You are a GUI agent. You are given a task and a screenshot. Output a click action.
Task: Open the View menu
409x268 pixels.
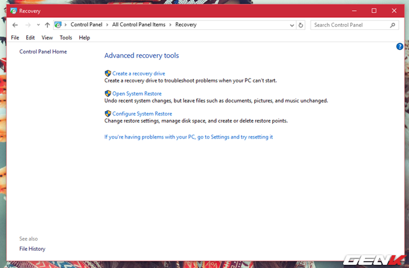coord(47,38)
